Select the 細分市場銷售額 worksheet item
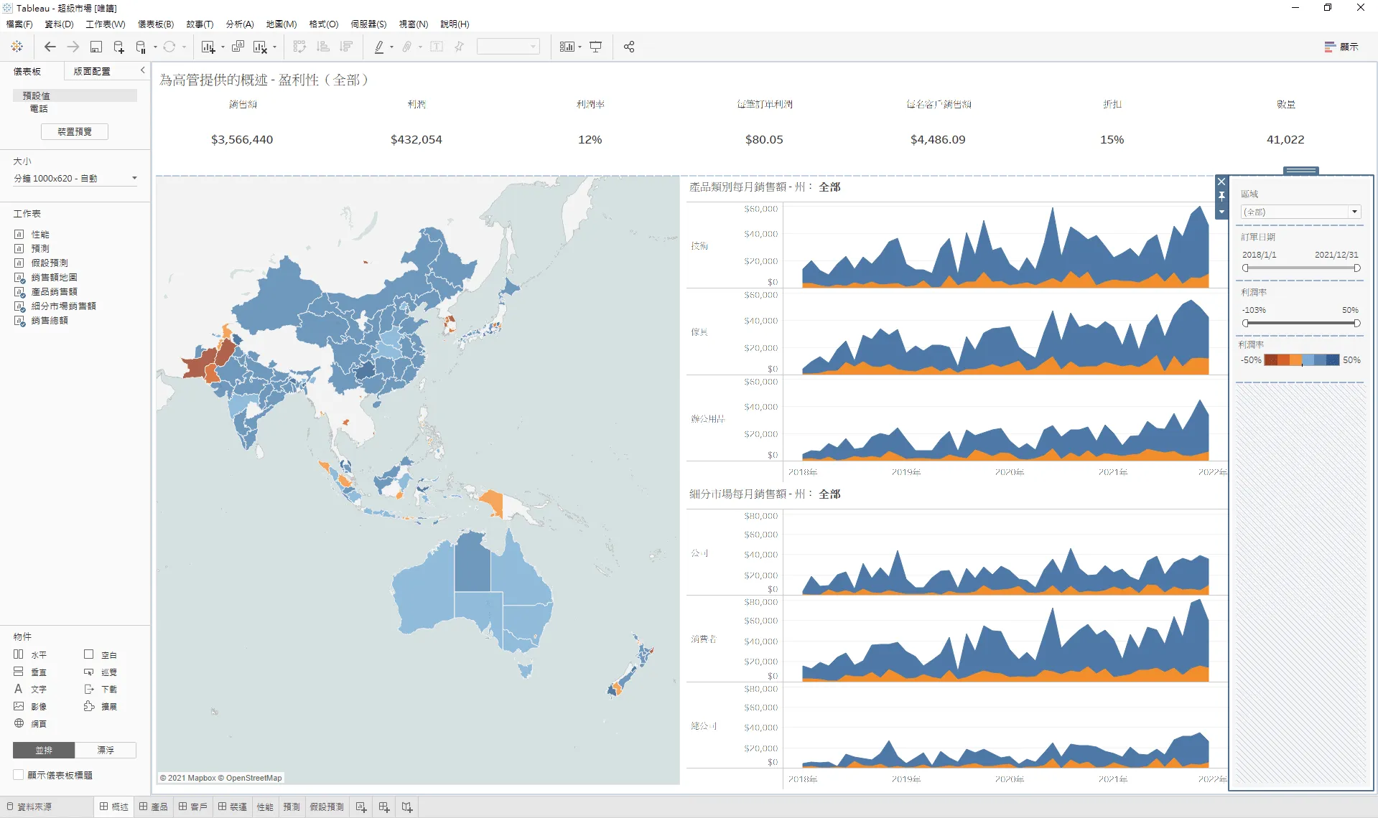1378x818 pixels. 63,306
